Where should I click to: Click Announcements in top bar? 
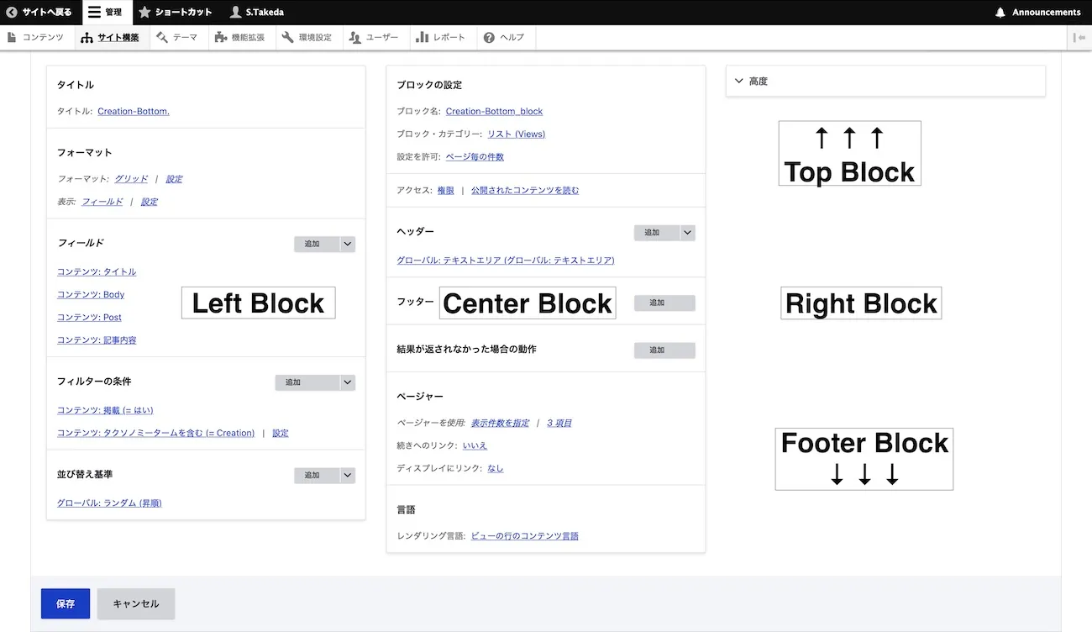pyautogui.click(x=1038, y=13)
